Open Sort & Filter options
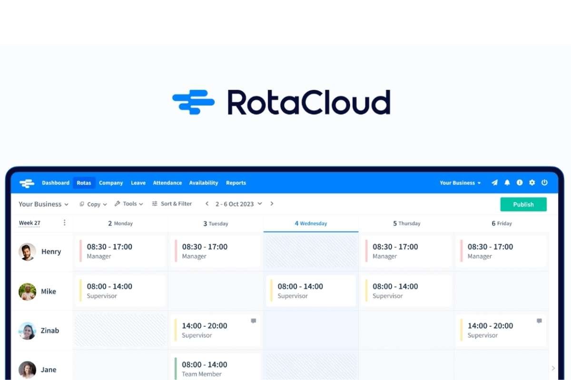This screenshot has height=380, width=571. [x=172, y=203]
